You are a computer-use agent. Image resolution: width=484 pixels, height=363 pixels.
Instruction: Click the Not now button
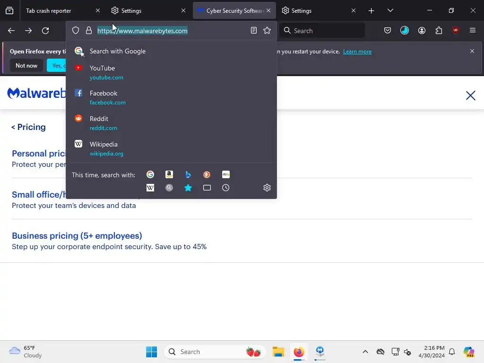26,65
